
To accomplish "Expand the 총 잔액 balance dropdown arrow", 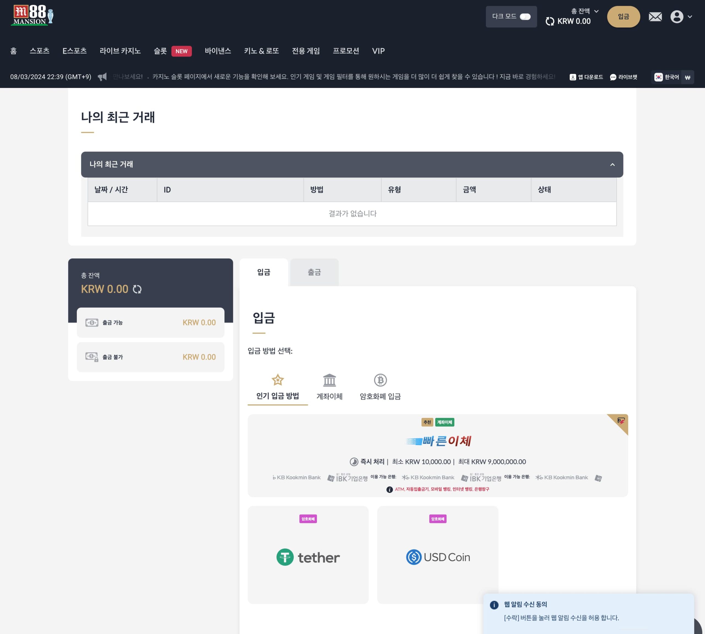I will point(596,11).
